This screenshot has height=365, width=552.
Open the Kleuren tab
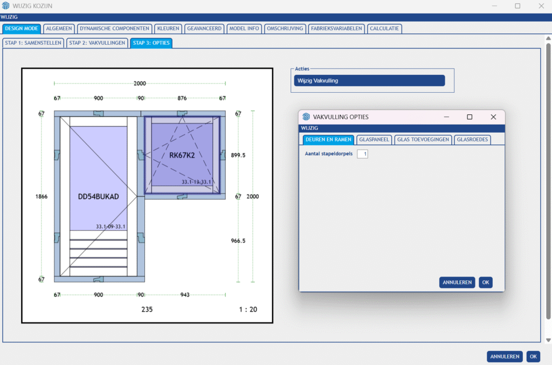pyautogui.click(x=168, y=29)
